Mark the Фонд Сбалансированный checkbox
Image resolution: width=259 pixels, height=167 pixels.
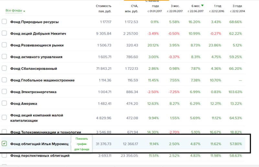4,68
